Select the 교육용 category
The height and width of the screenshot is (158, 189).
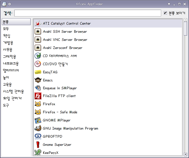(x=7, y=84)
